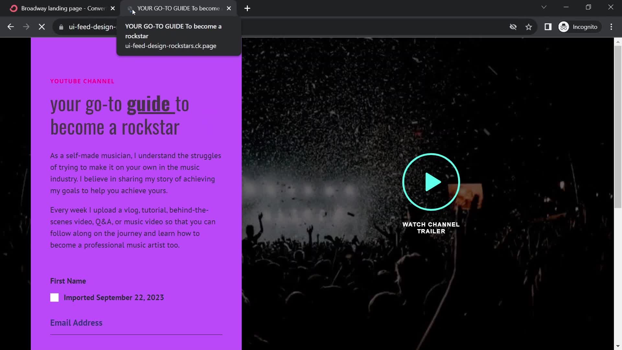Click the new tab plus icon
The height and width of the screenshot is (350, 622).
(x=247, y=8)
